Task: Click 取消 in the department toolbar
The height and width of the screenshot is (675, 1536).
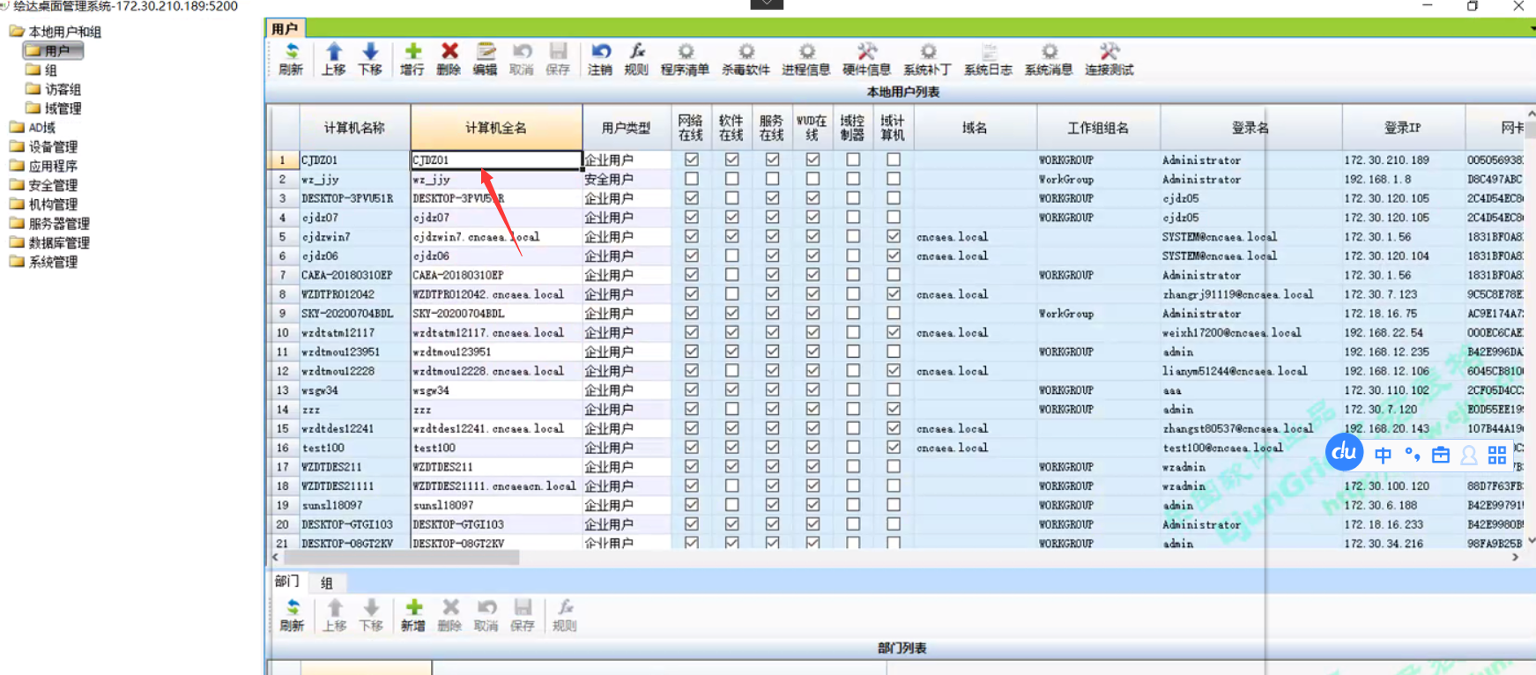Action: (486, 615)
